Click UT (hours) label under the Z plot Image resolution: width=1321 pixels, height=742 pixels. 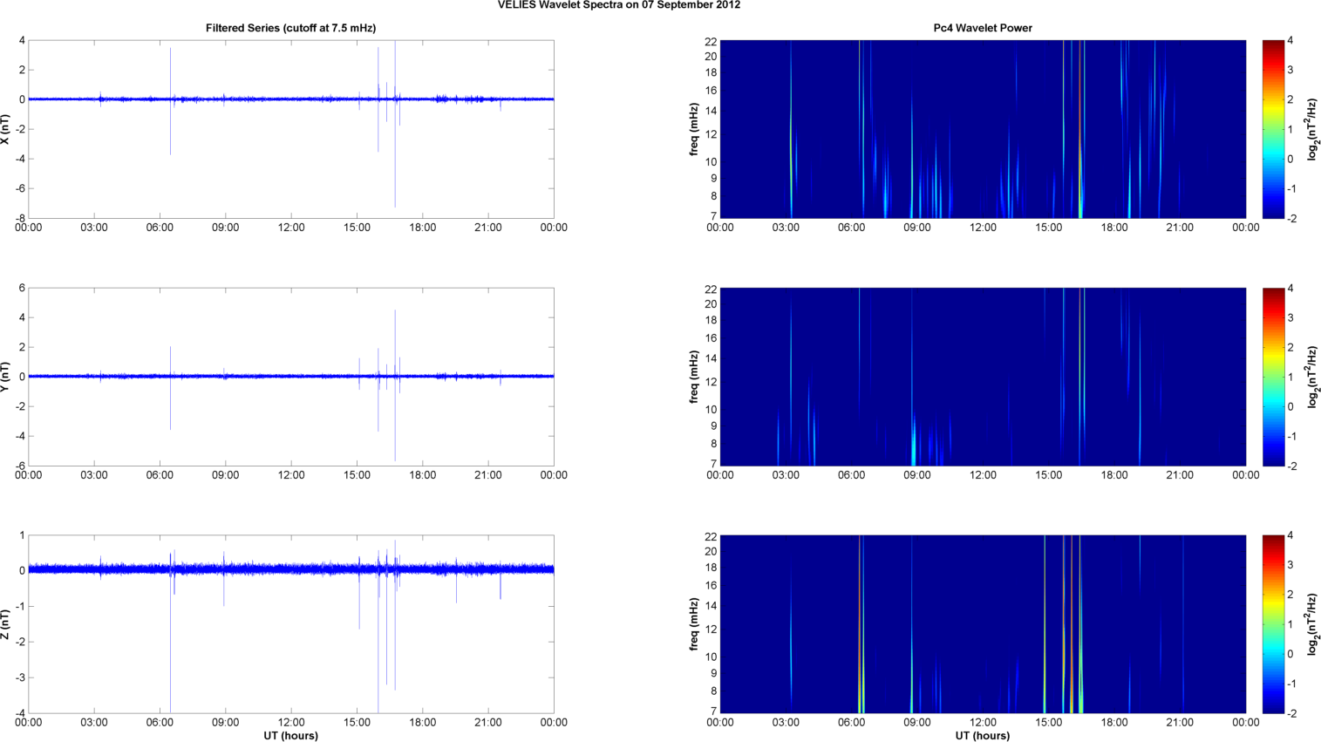click(290, 735)
